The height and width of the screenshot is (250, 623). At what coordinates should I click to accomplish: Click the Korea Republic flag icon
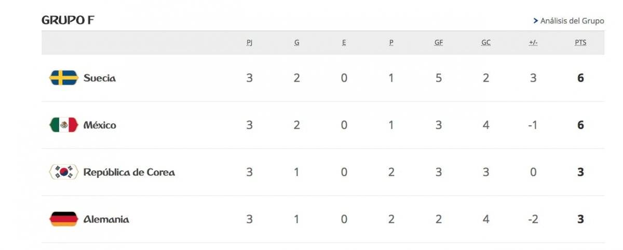[x=63, y=172]
